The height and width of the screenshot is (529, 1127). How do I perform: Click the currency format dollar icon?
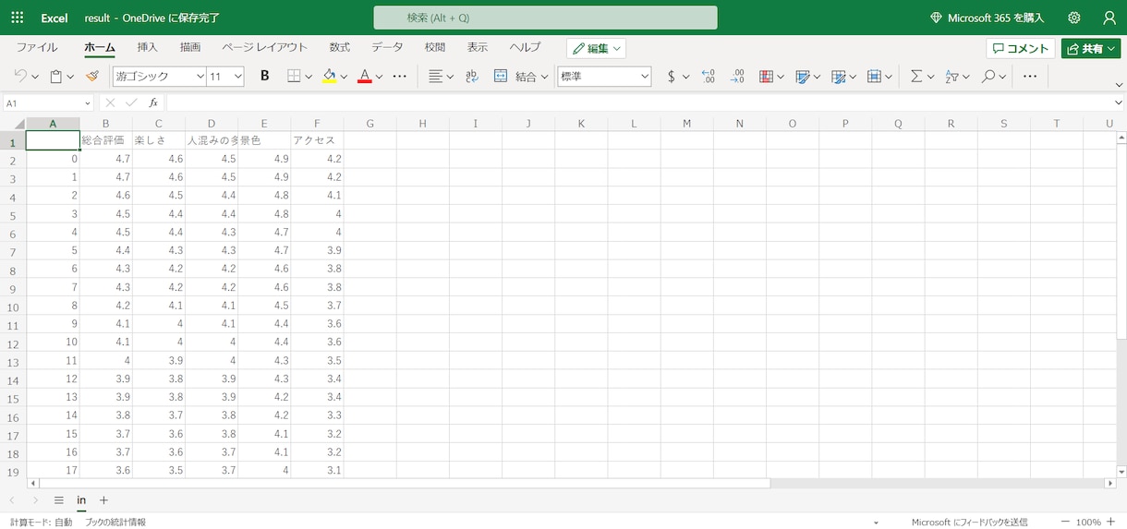coord(671,77)
